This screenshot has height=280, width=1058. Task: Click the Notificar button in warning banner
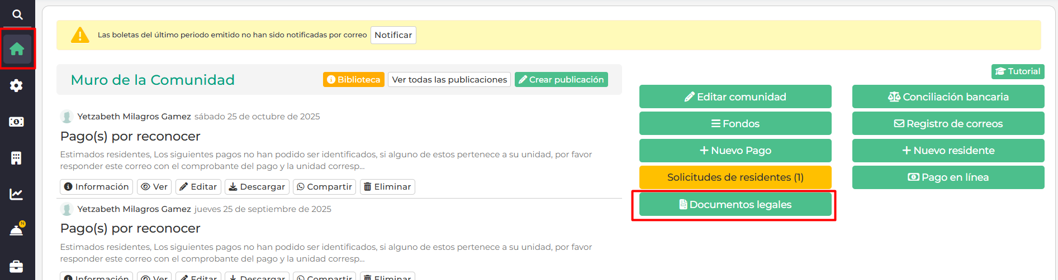pyautogui.click(x=393, y=35)
